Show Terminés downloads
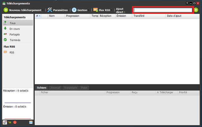This screenshot has height=127, width=202. pyautogui.click(x=18, y=40)
